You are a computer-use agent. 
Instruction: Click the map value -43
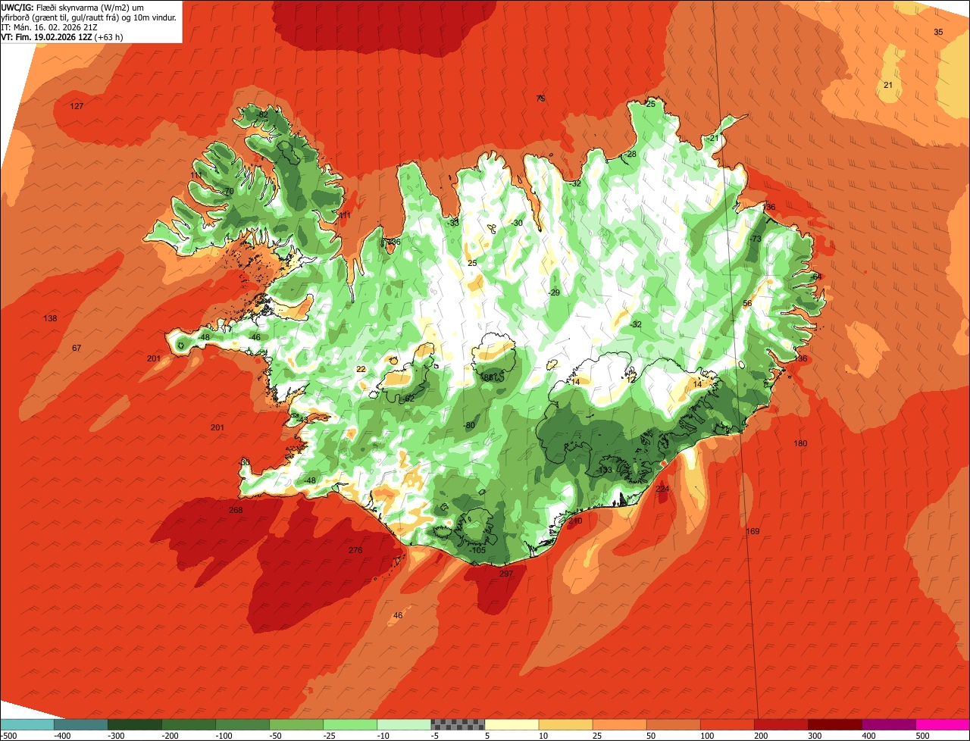pos(302,419)
